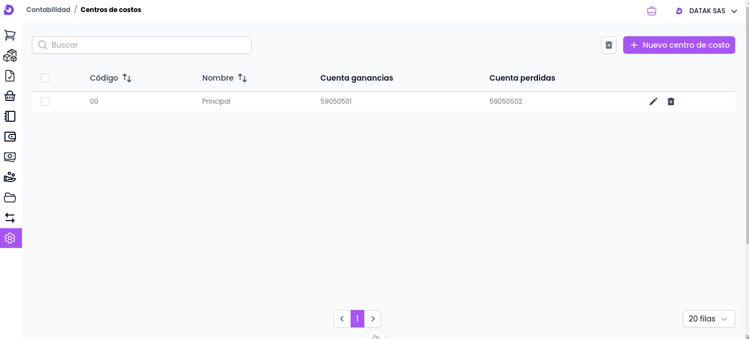Click the document checkmark sidebar icon
749x339 pixels.
click(x=10, y=76)
